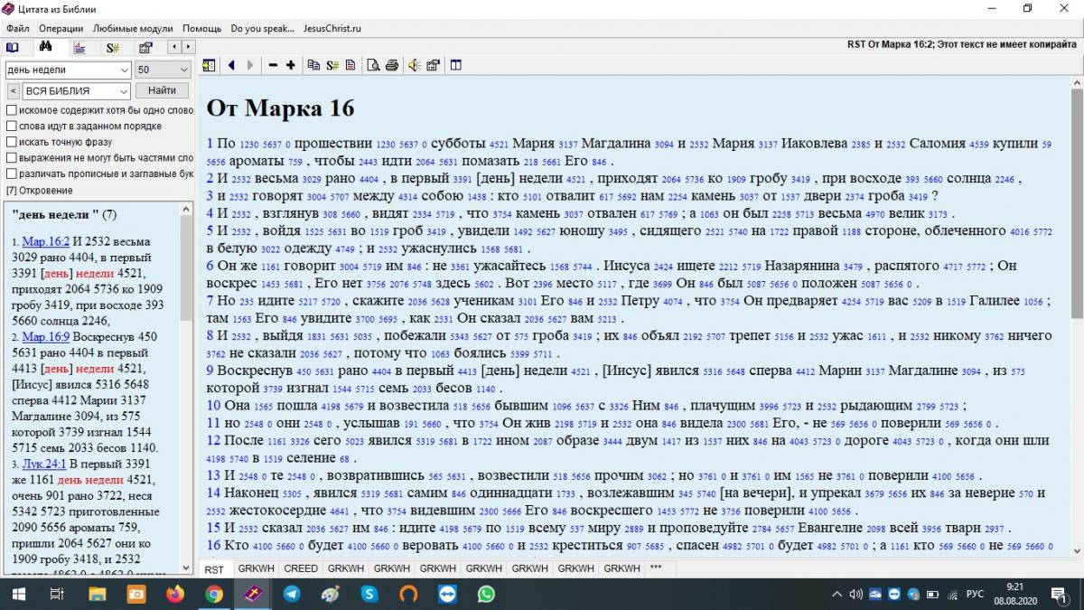Increase text size with the plus icon

tap(290, 65)
